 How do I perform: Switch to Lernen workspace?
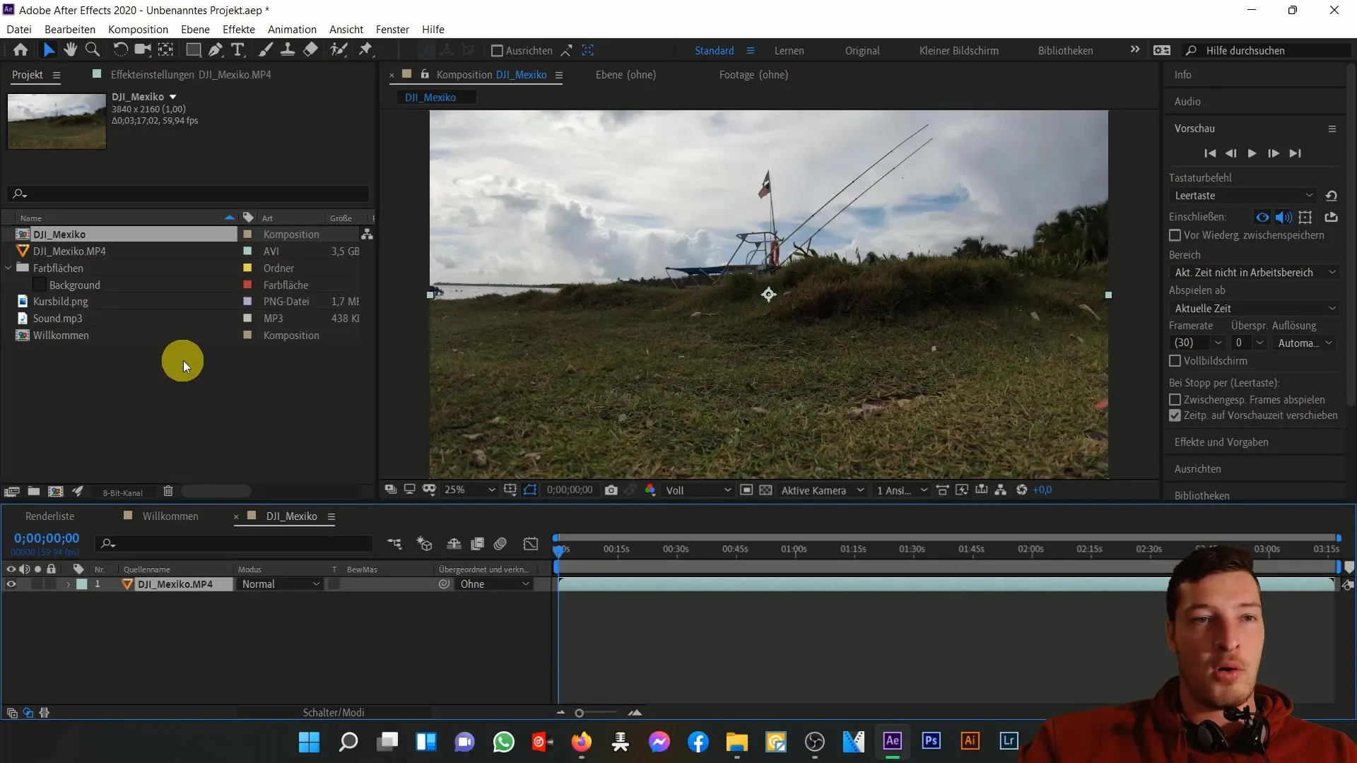pyautogui.click(x=789, y=51)
